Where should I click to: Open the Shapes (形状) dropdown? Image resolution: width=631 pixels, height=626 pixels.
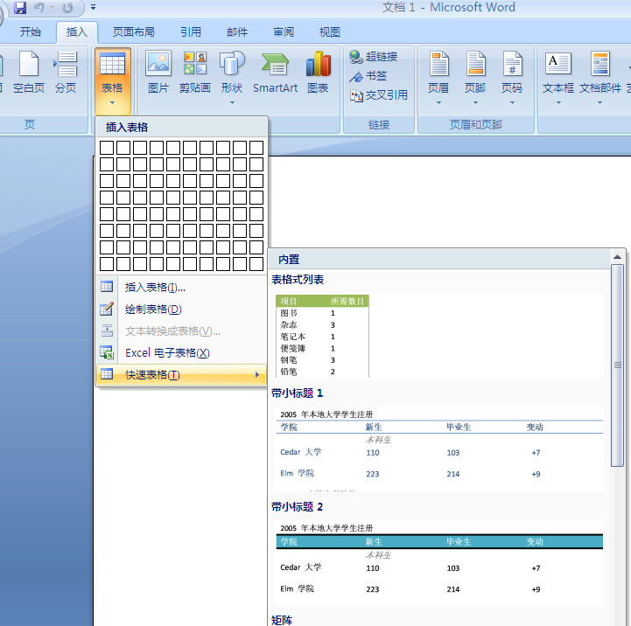[232, 74]
